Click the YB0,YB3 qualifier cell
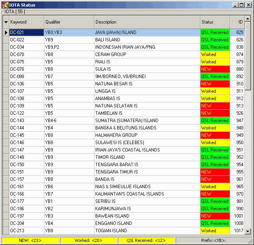254x245 pixels. point(69,32)
